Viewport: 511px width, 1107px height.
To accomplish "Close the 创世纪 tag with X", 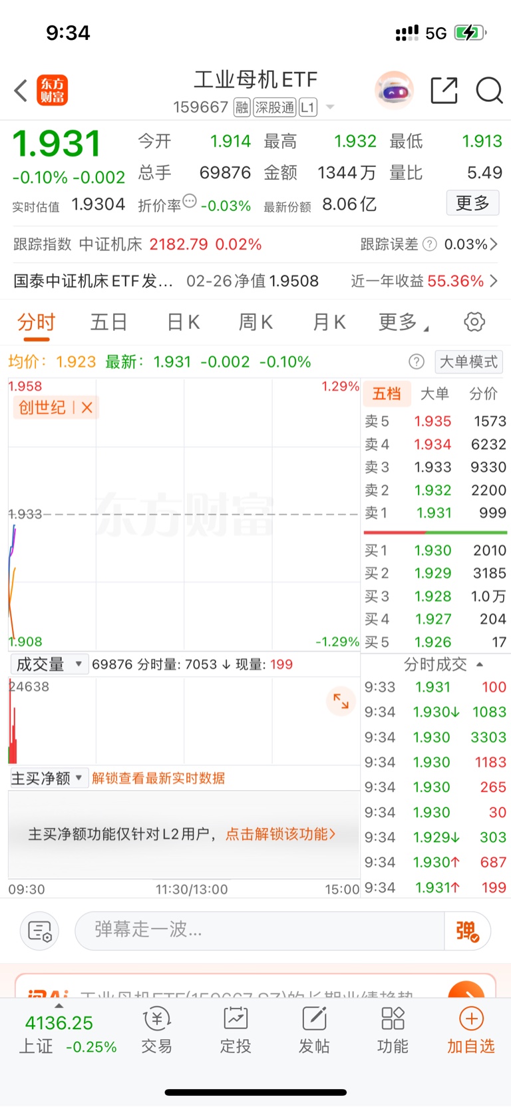I will pos(87,407).
